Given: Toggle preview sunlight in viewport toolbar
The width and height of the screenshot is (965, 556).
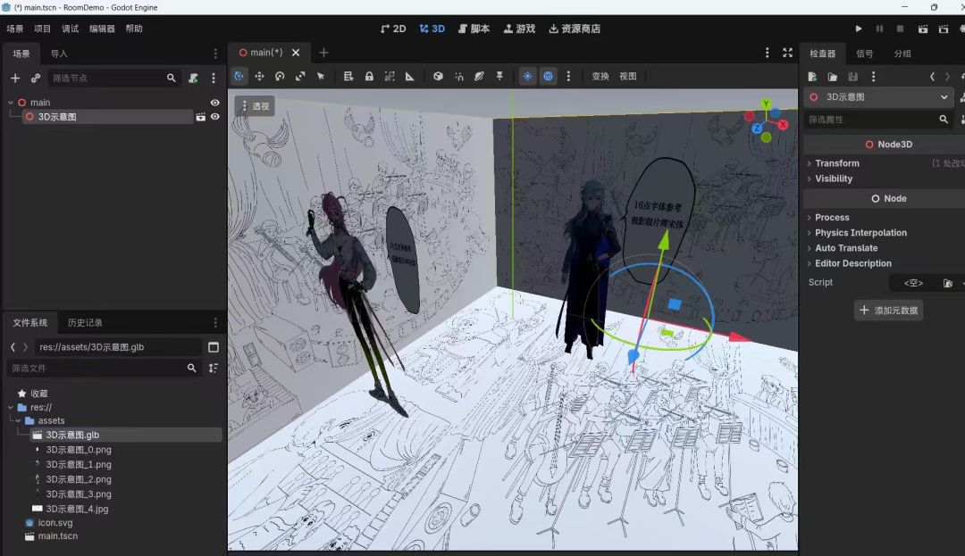Looking at the screenshot, I should tap(527, 76).
